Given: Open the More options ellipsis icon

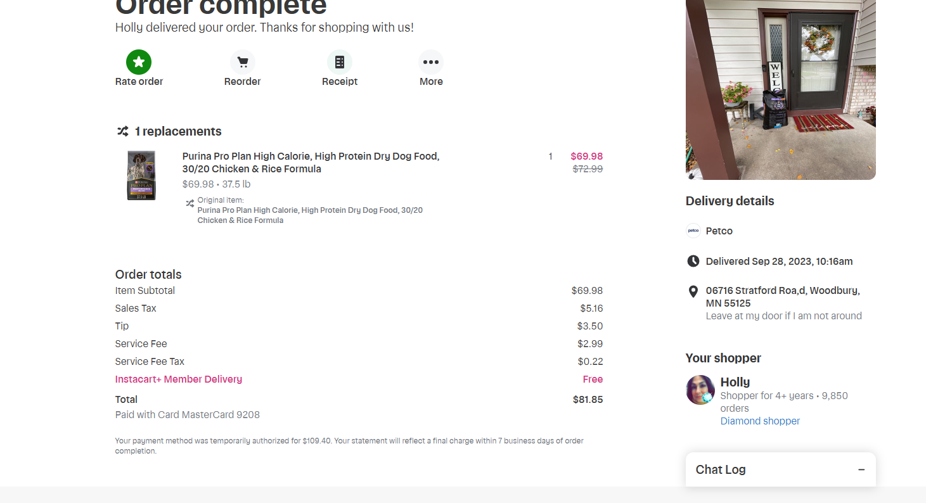Looking at the screenshot, I should [431, 62].
